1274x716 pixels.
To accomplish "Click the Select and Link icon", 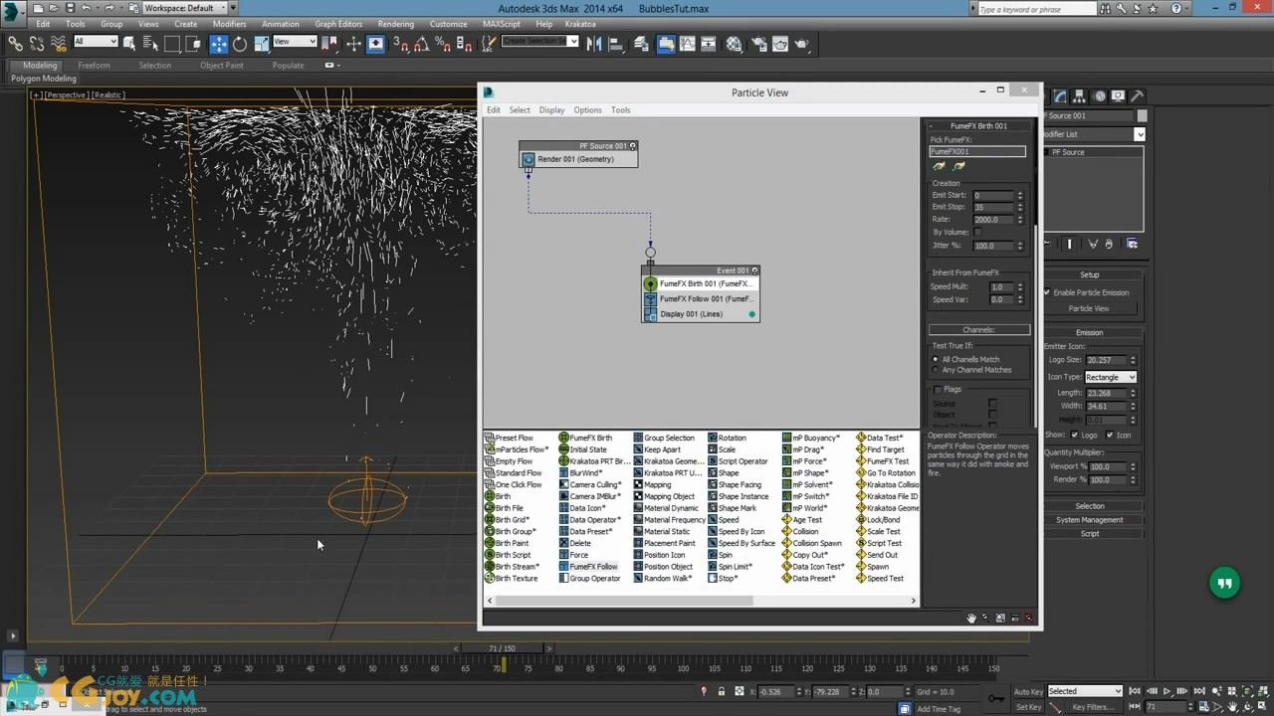I will 16,44.
